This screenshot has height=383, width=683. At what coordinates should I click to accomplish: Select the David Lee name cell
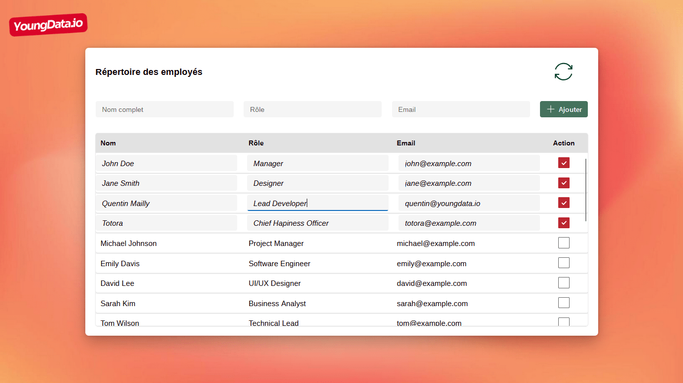tap(117, 283)
